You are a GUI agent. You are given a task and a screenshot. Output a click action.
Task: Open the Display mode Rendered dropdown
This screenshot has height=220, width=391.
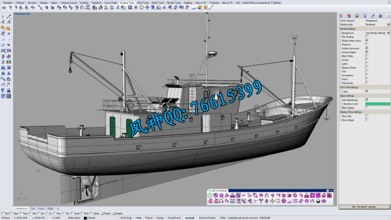pyautogui.click(x=388, y=24)
